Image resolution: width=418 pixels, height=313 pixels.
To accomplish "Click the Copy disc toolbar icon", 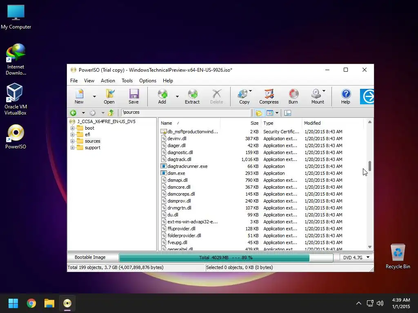I will [244, 96].
